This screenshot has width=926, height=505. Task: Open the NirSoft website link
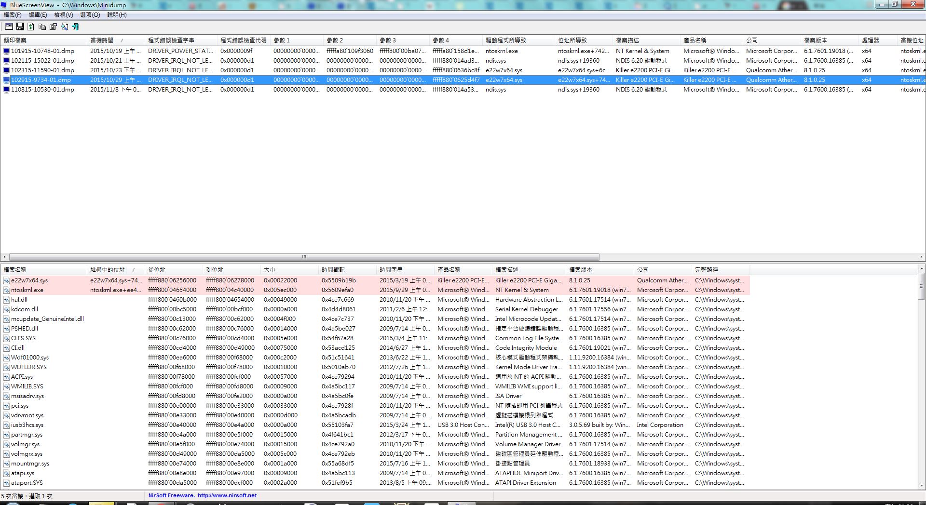coord(227,495)
